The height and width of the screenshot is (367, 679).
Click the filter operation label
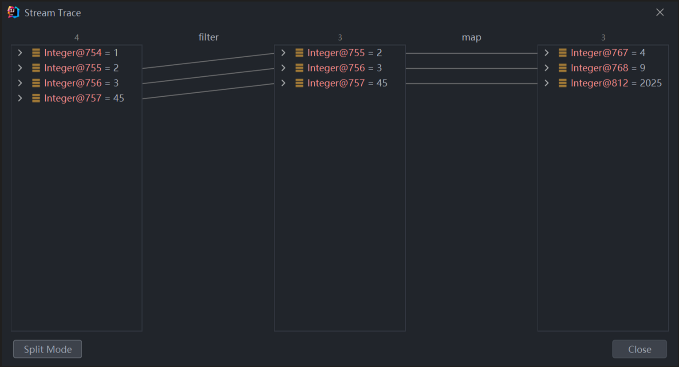point(208,37)
